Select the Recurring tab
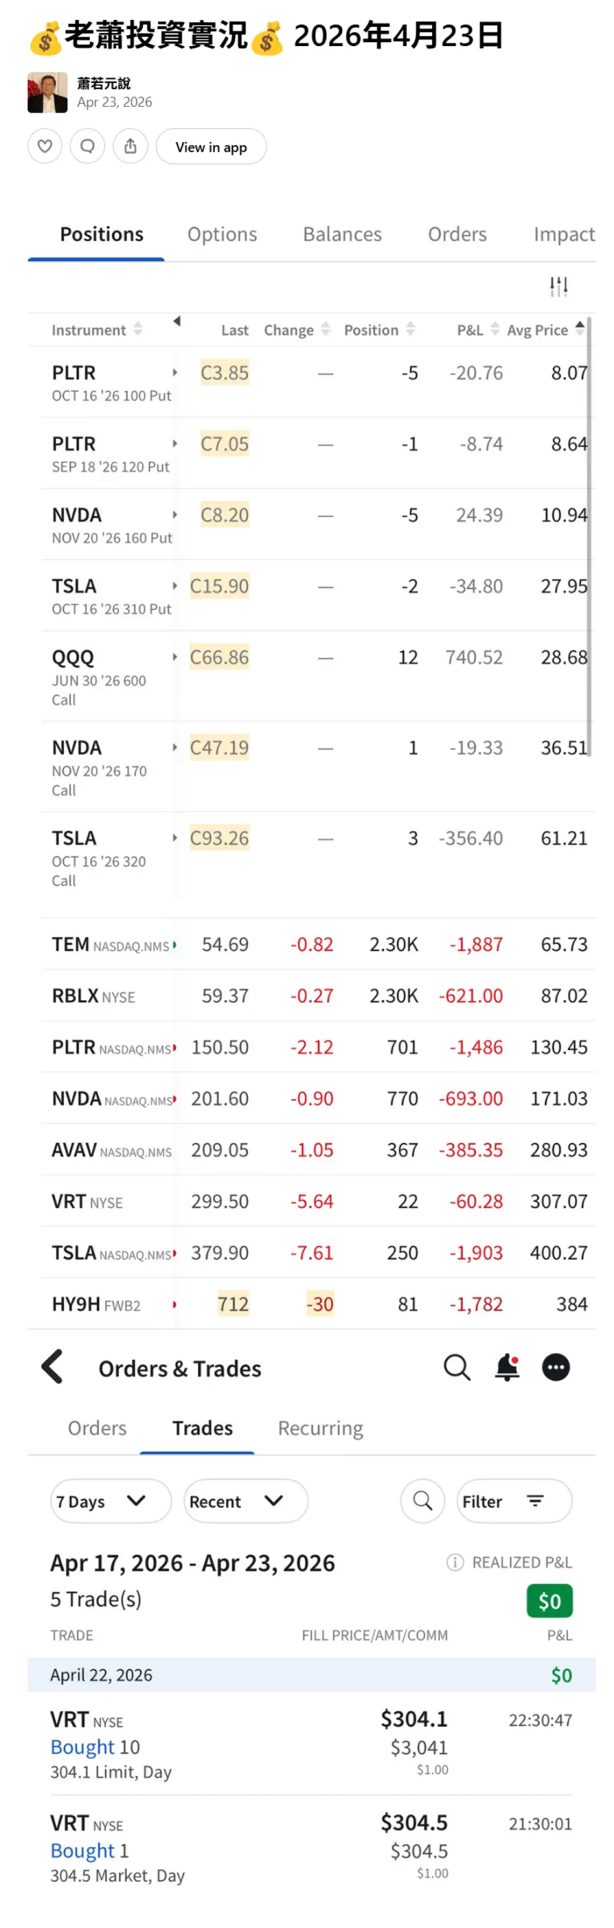This screenshot has height=1928, width=614. click(320, 1428)
